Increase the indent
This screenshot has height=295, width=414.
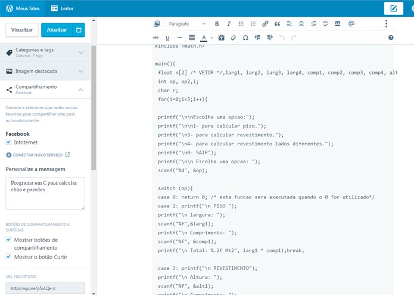270,38
